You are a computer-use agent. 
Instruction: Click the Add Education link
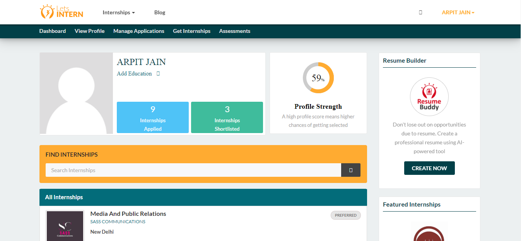134,73
